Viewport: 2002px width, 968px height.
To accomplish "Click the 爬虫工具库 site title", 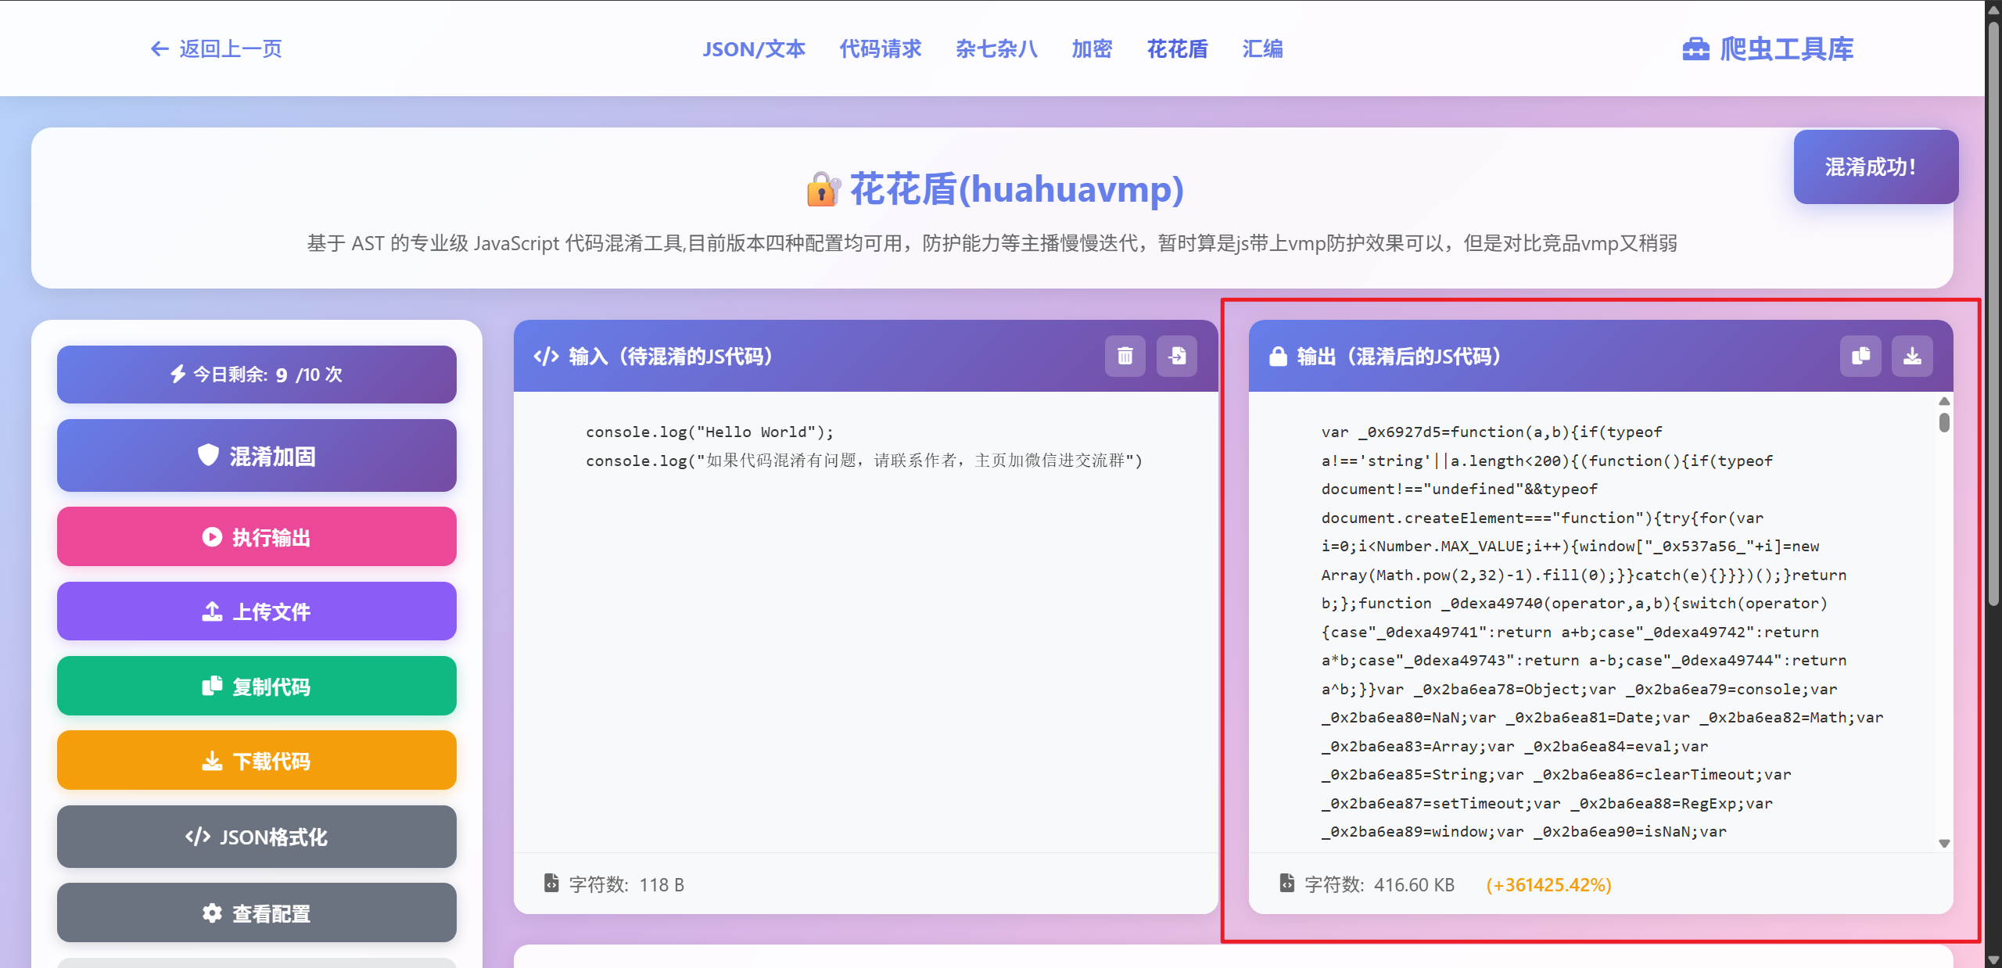I will coord(1786,49).
